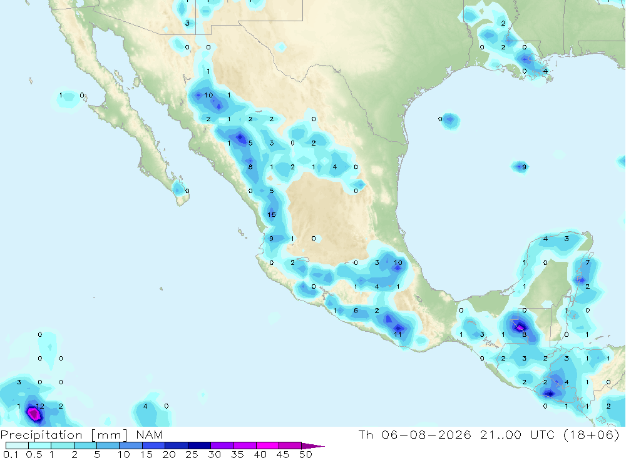This screenshot has height=458, width=626.
Task: Select the 40–45 mm magenta legend swatch
Action: tap(267, 446)
